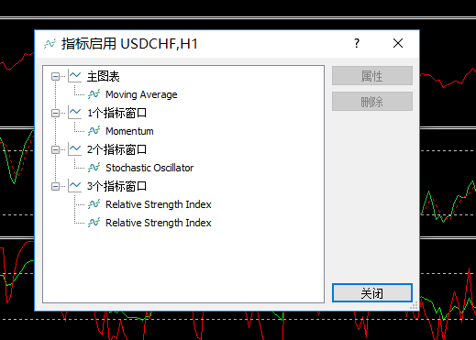
Task: Select the Stochastic Oscillator row
Action: click(149, 168)
